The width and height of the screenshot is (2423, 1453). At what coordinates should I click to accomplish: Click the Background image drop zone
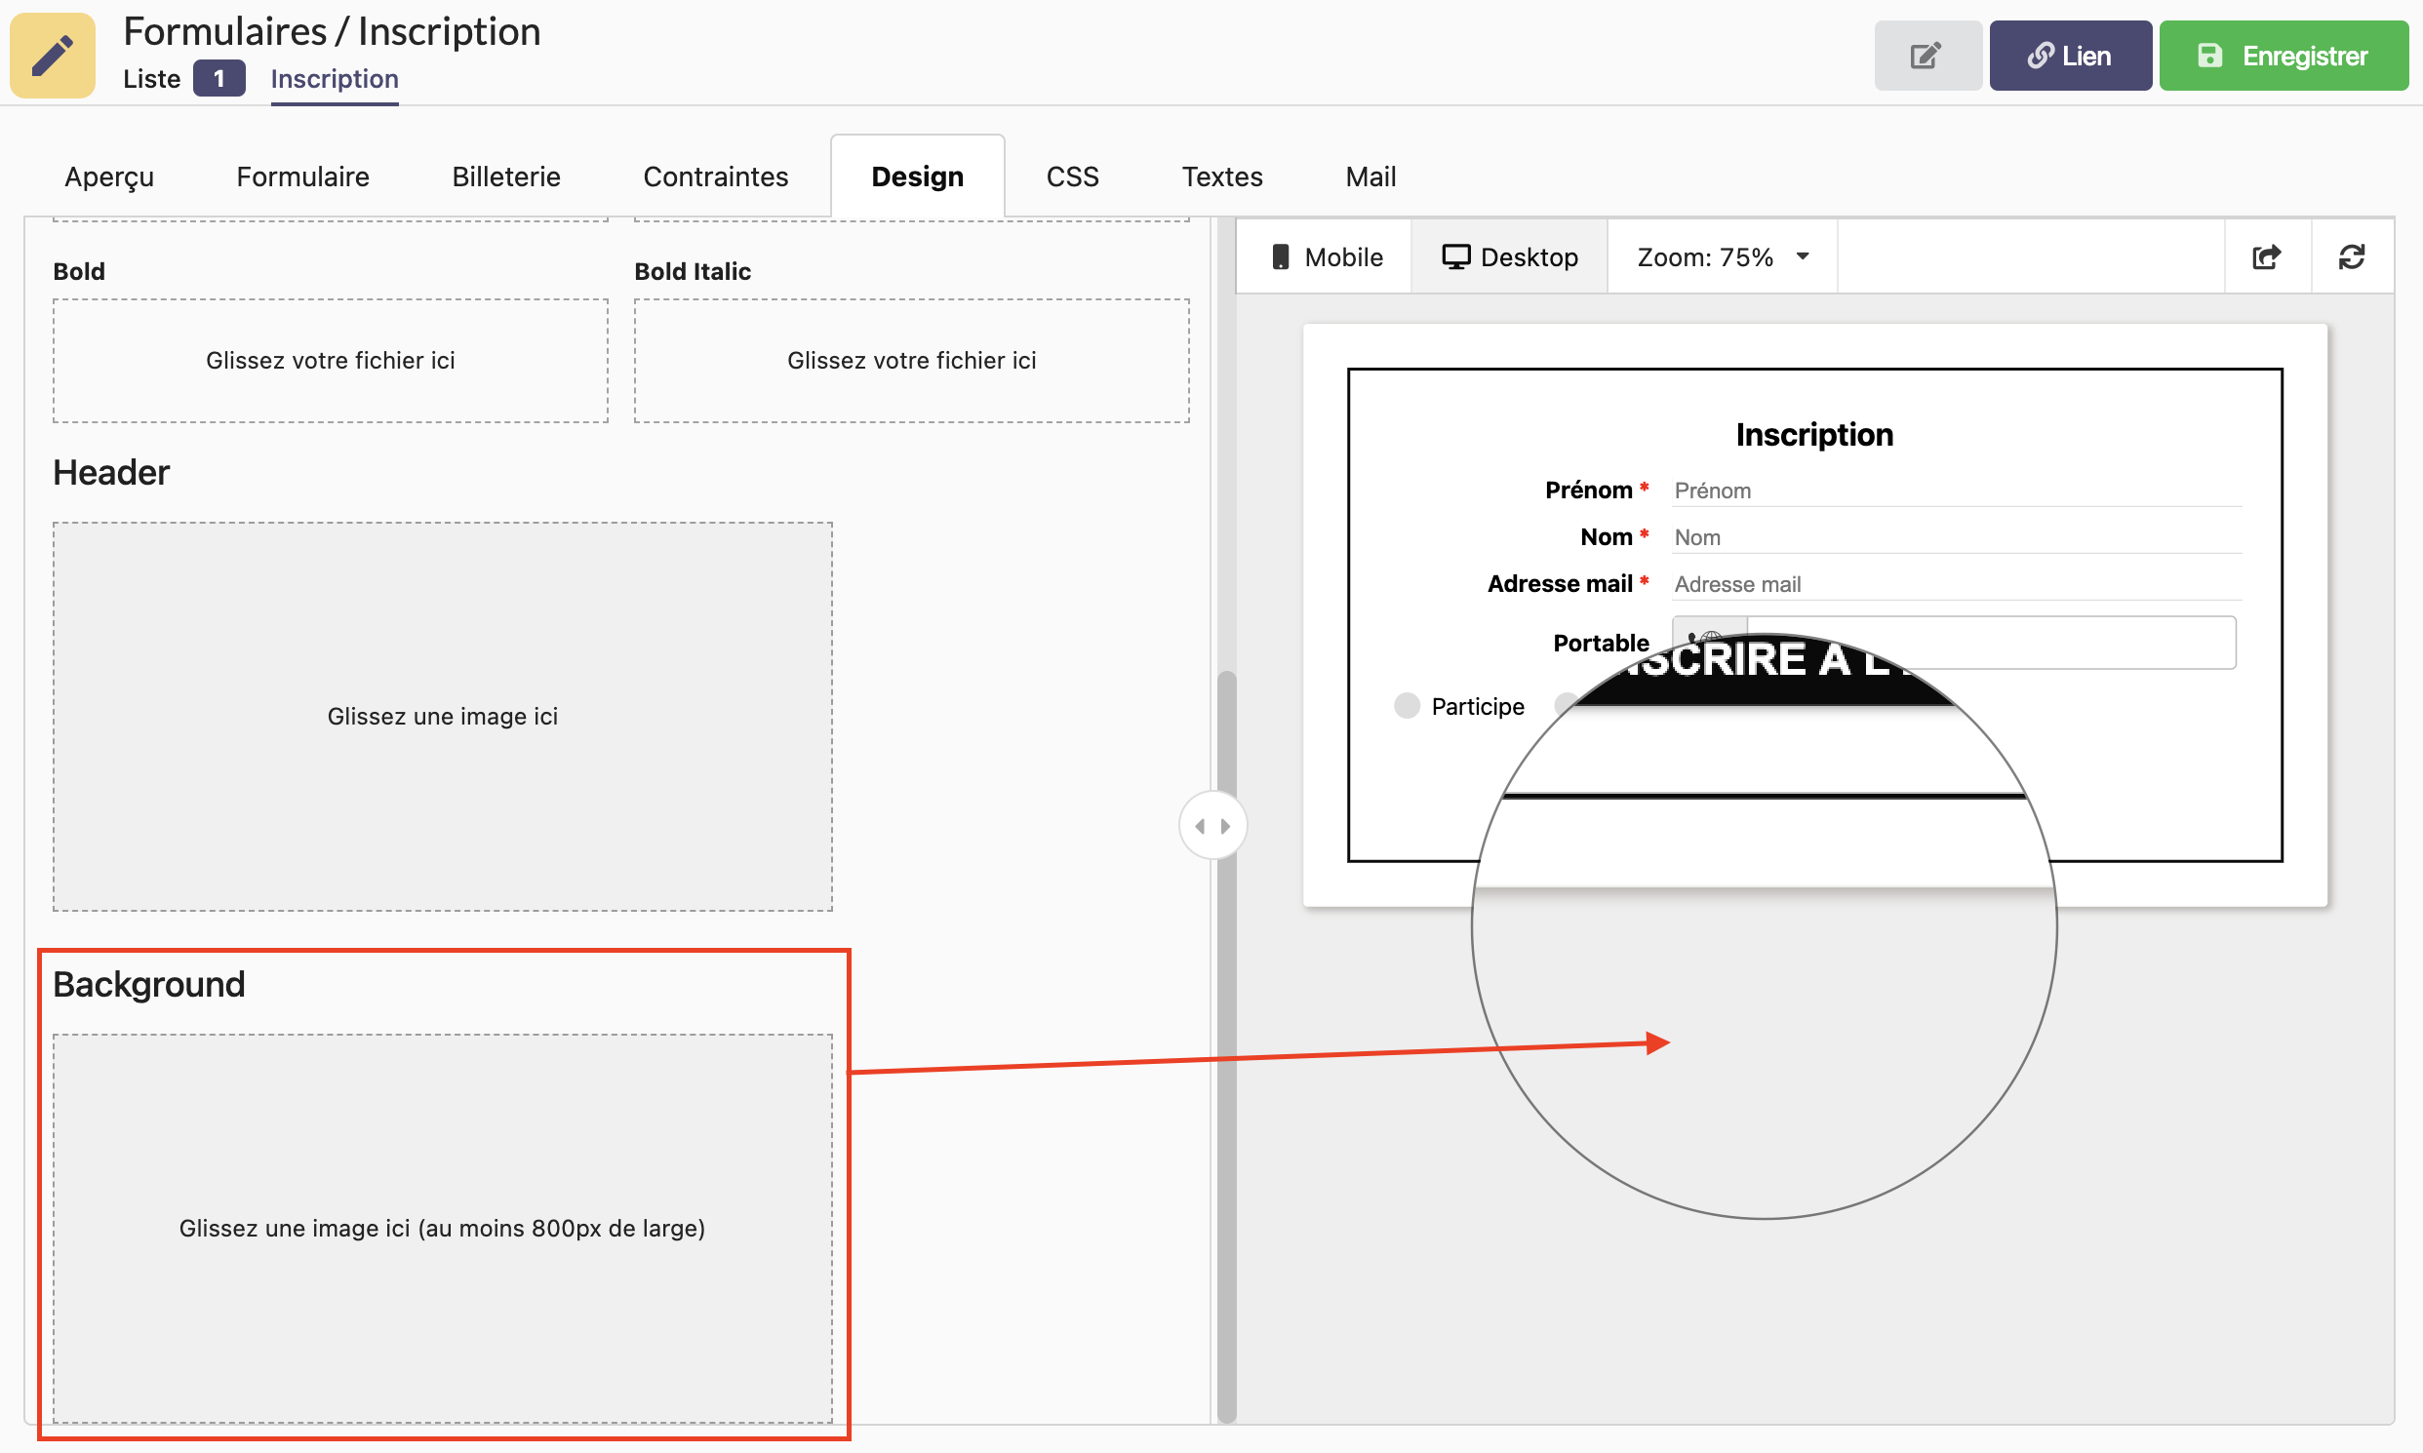(443, 1228)
